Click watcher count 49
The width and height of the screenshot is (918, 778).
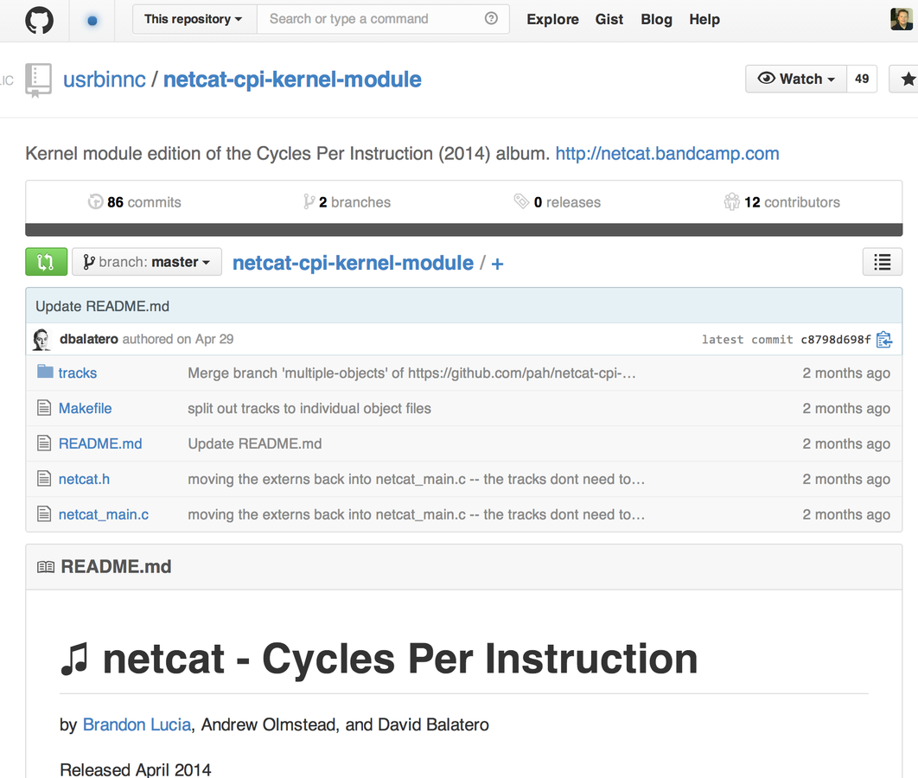(x=862, y=79)
